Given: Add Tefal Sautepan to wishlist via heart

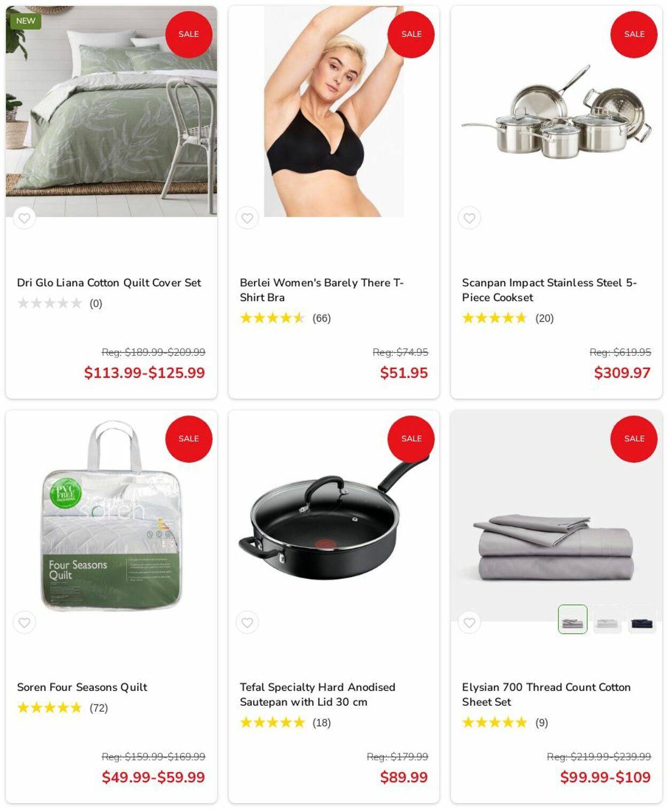Looking at the screenshot, I should [247, 623].
